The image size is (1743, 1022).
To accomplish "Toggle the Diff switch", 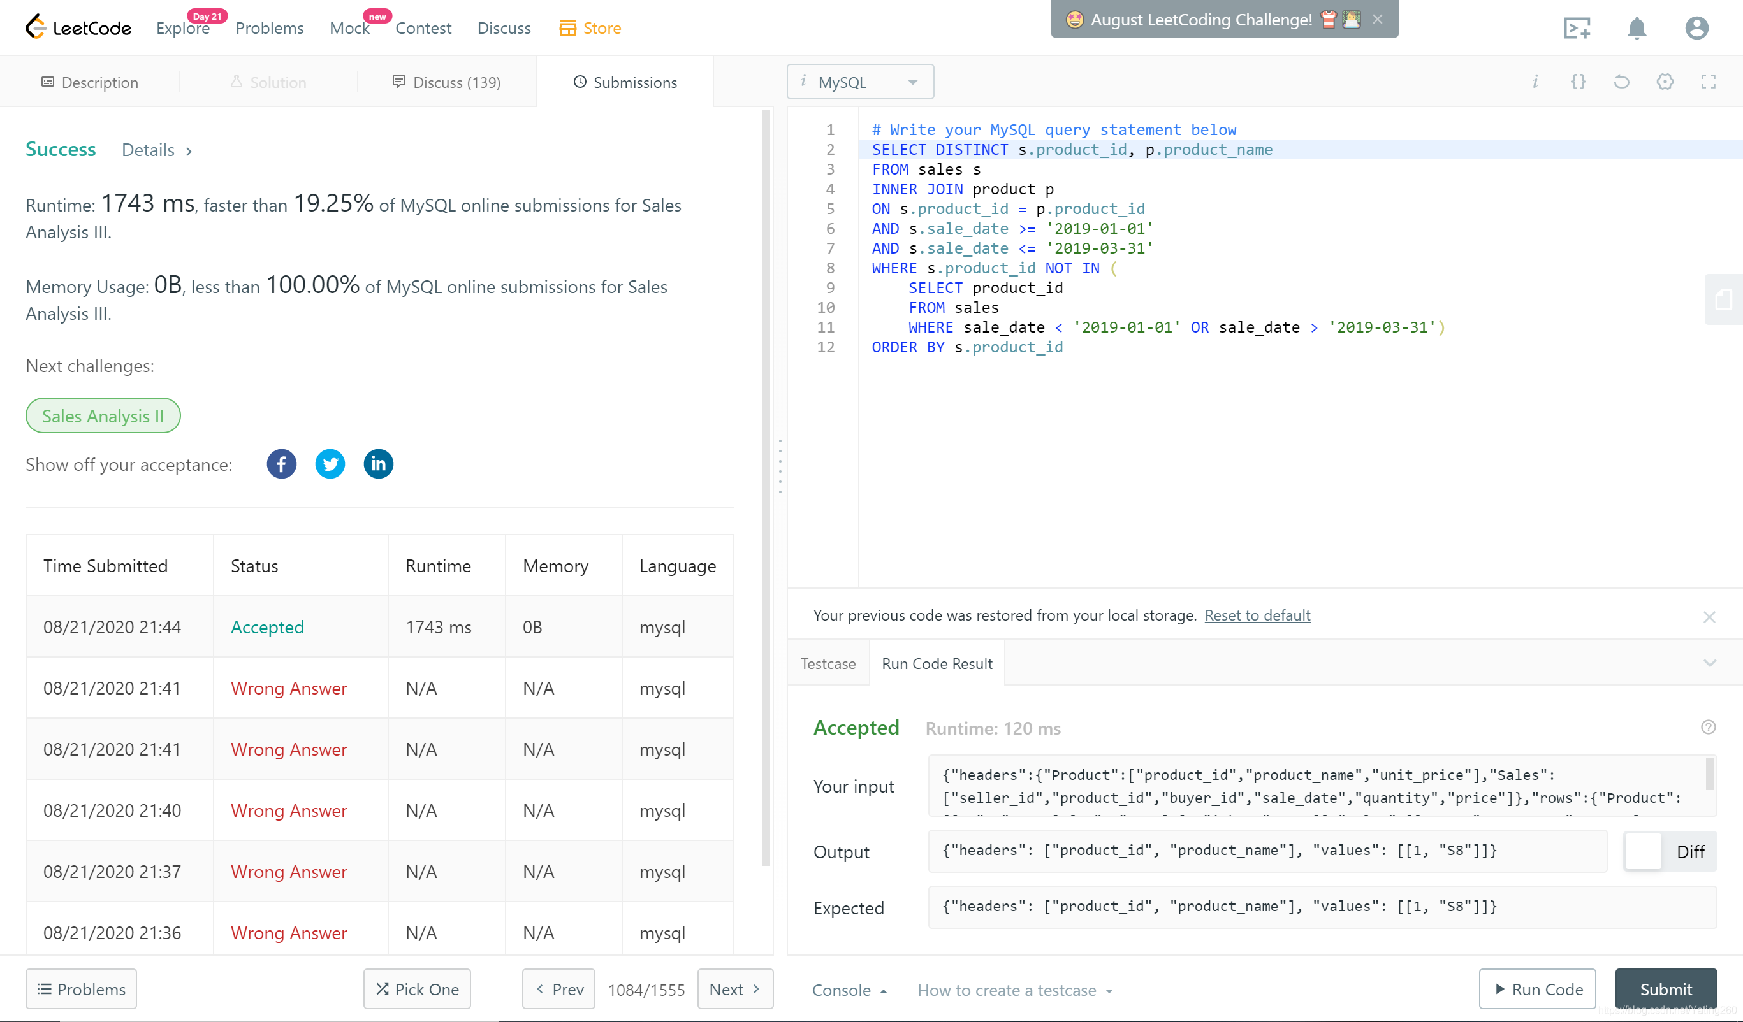I will pos(1670,852).
